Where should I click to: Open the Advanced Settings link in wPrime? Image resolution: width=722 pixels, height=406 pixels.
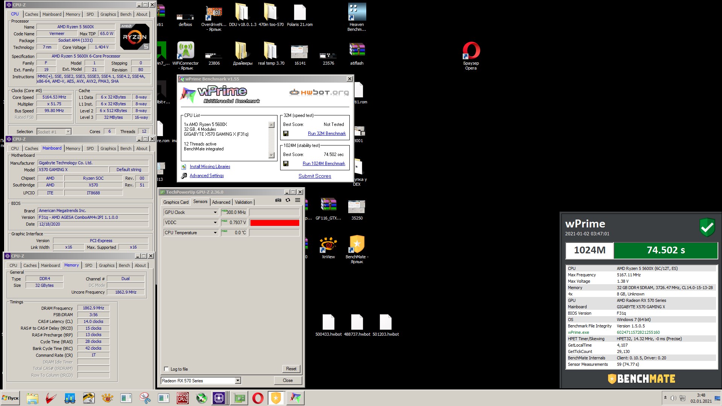207,176
